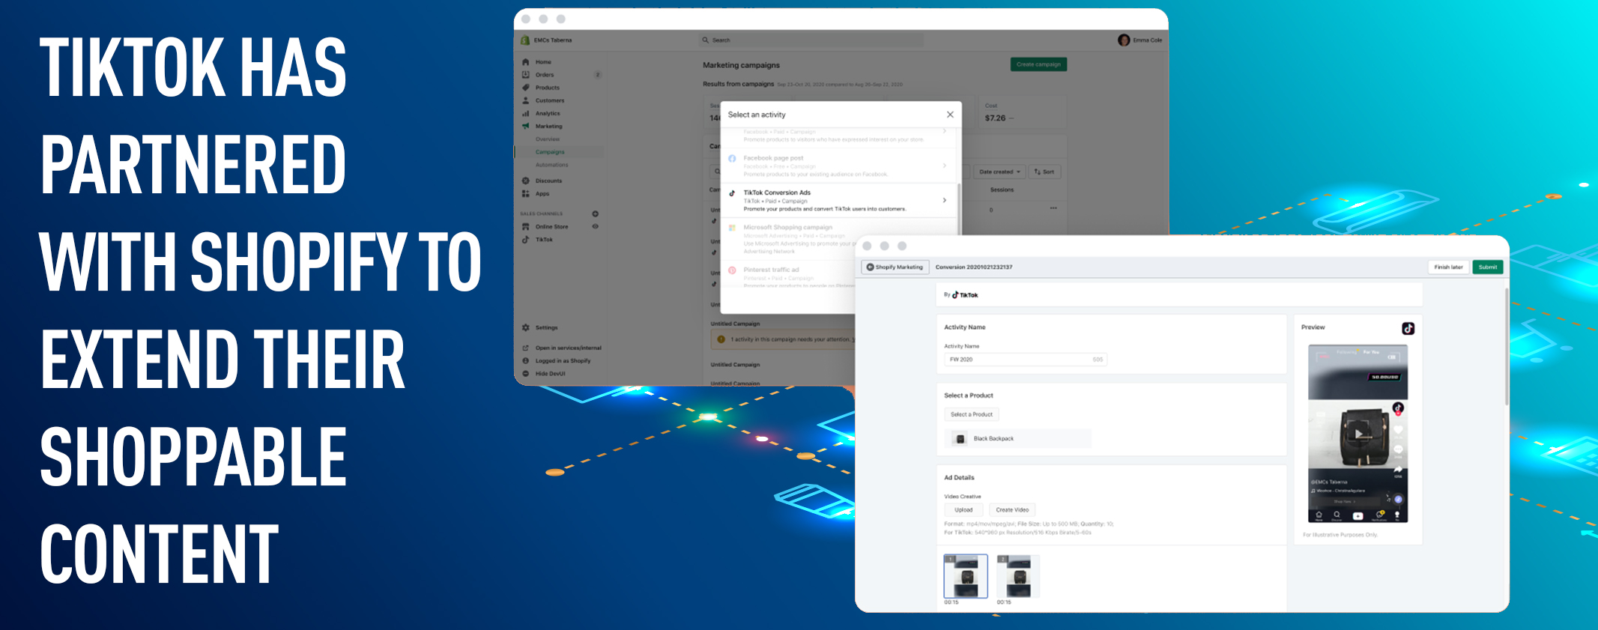The width and height of the screenshot is (1598, 630).
Task: Click the TikTok app icon in Preview panel
Action: [1408, 328]
